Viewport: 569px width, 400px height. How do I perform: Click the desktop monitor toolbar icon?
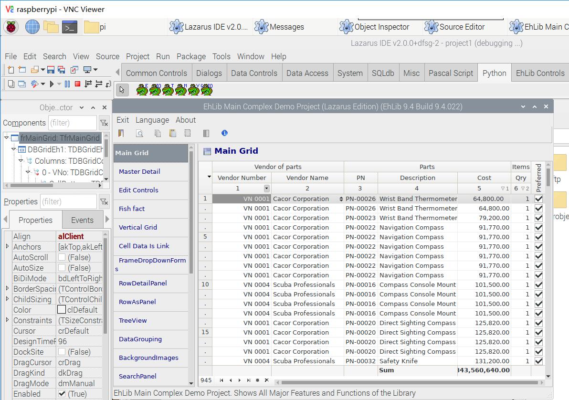click(87, 70)
